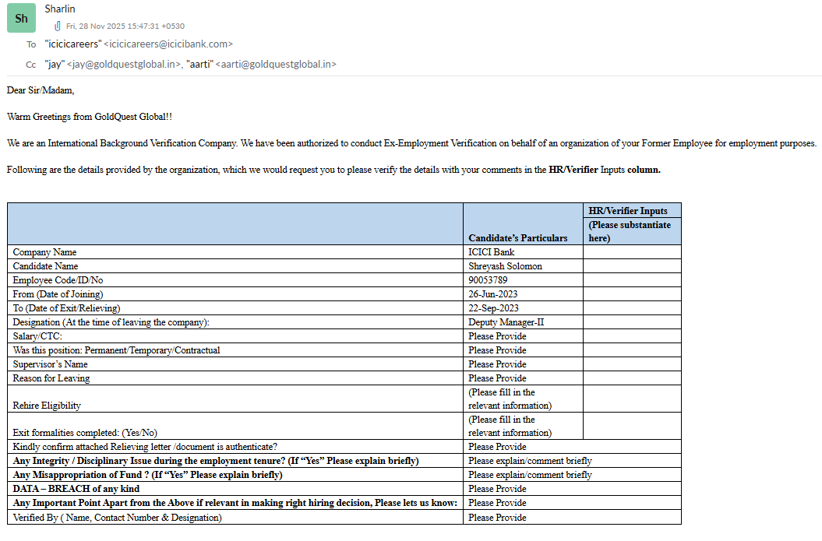Click 'Please Provide' in the DATA – BREACH row
This screenshot has width=822, height=541.
point(497,489)
